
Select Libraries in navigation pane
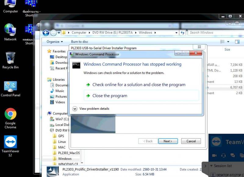(56, 80)
